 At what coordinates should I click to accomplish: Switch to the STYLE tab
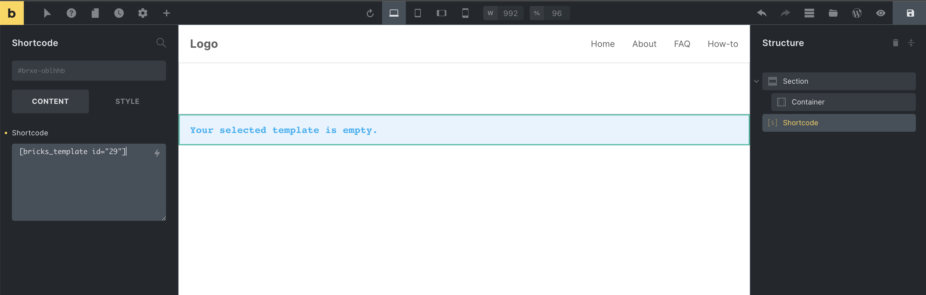[x=127, y=101]
